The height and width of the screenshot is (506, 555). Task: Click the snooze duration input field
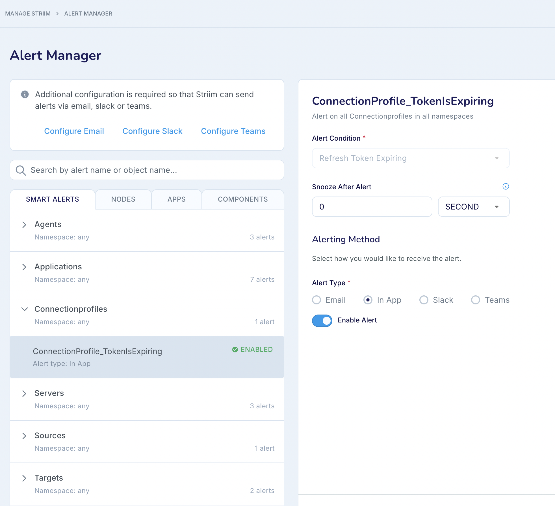(x=372, y=207)
